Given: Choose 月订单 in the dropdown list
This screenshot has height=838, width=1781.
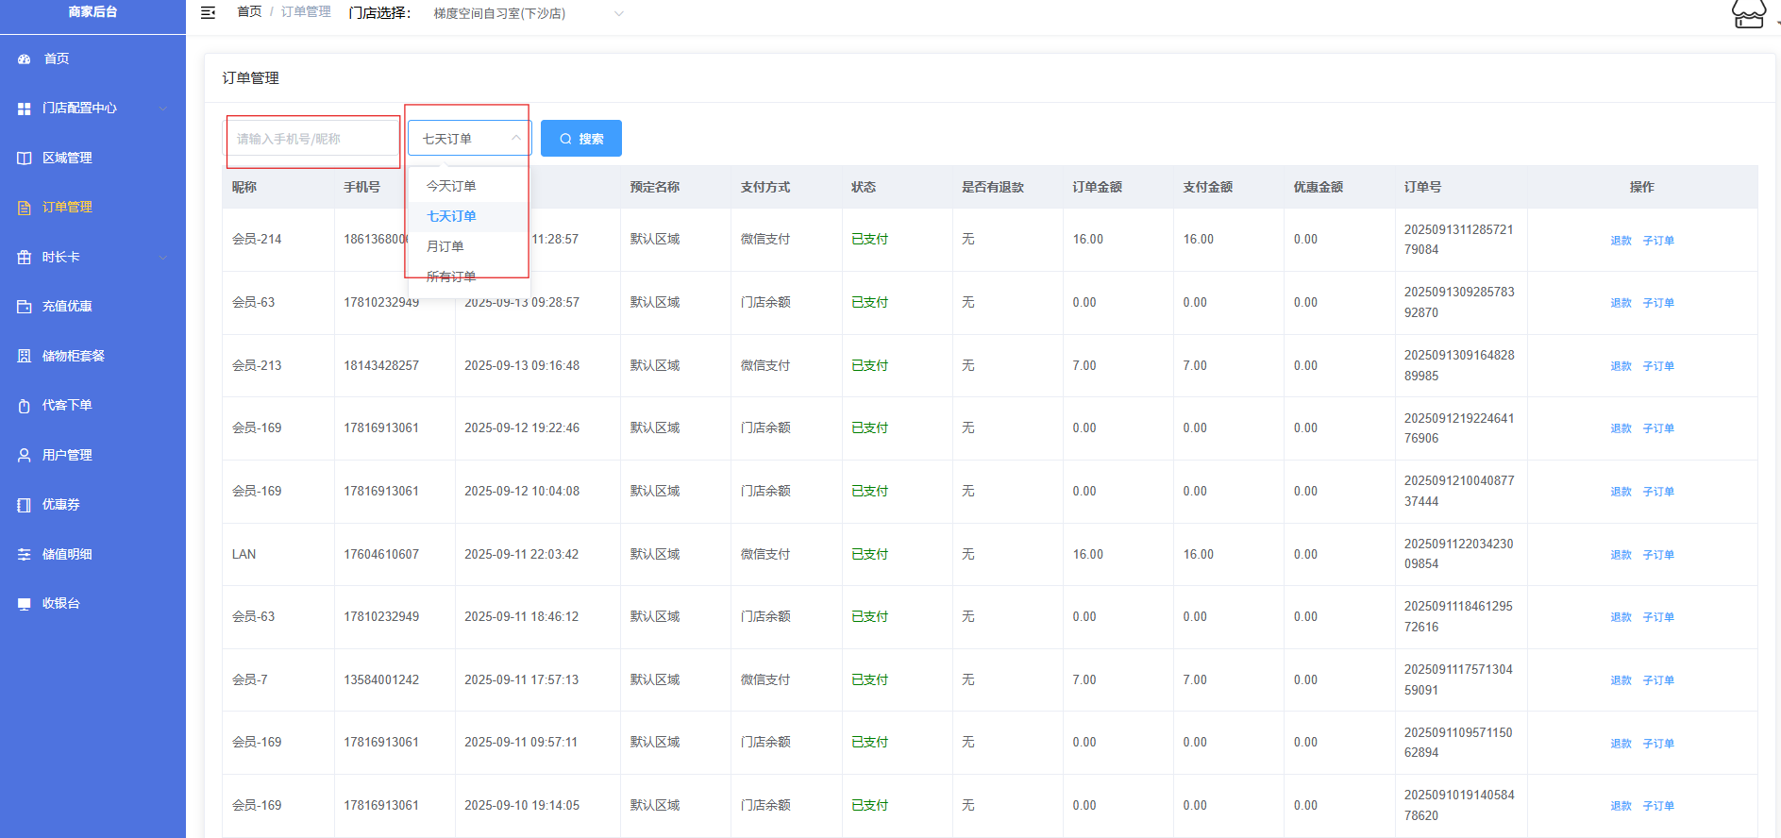Looking at the screenshot, I should point(445,246).
